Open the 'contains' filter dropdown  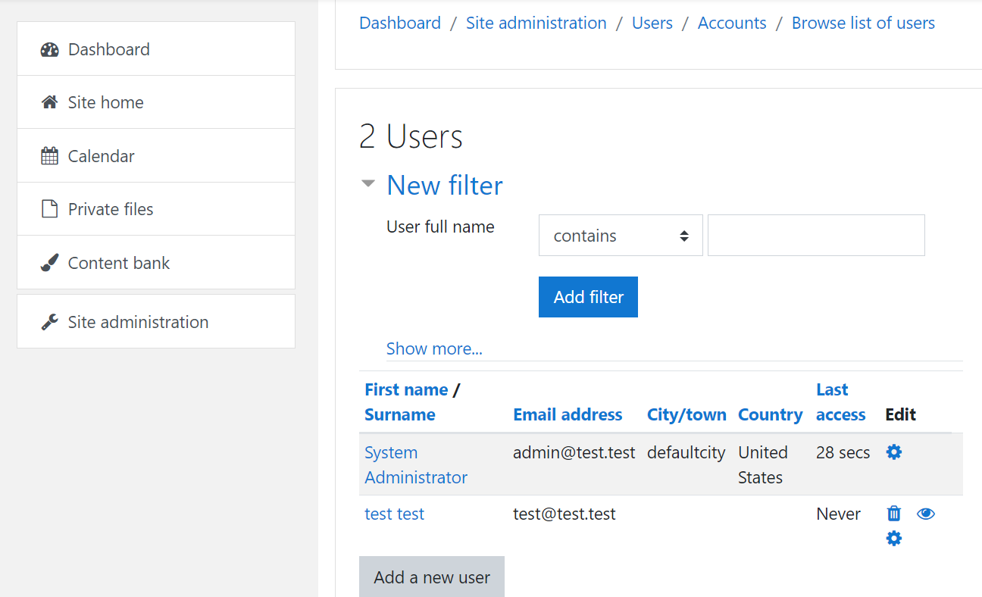pos(620,235)
